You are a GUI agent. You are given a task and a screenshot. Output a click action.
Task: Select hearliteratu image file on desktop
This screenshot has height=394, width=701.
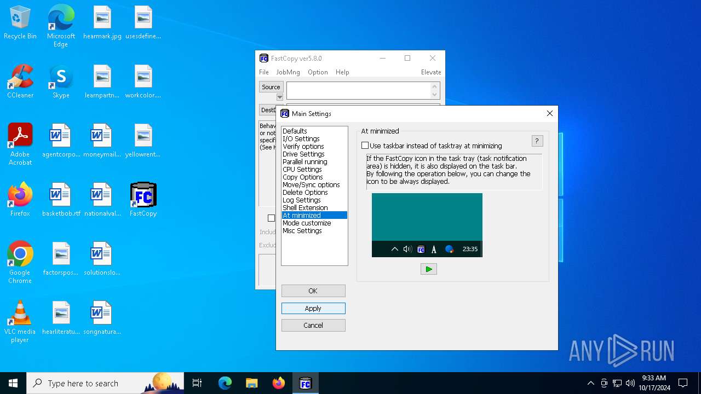pos(61,318)
